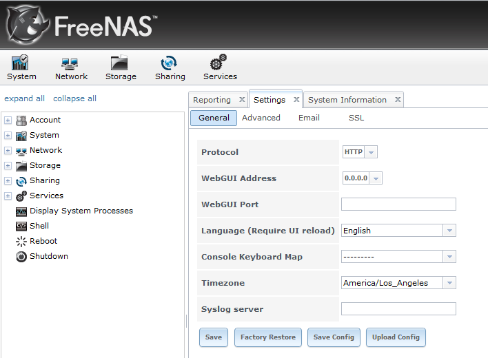This screenshot has height=358, width=488.
Task: Click the Save Config button
Action: point(334,337)
